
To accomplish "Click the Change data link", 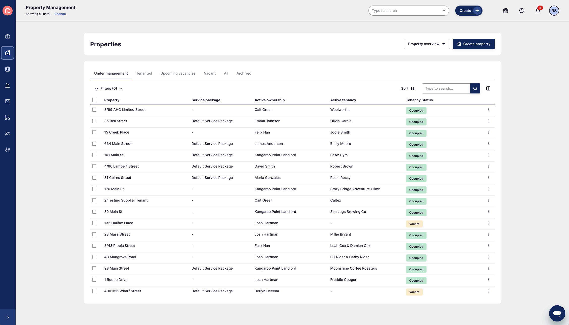I will [x=60, y=14].
